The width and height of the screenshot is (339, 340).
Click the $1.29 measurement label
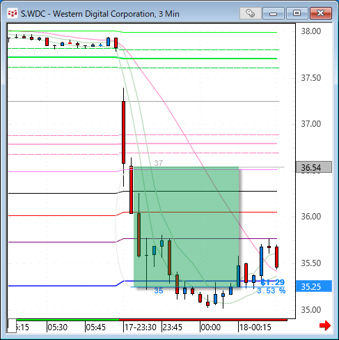coord(272,282)
